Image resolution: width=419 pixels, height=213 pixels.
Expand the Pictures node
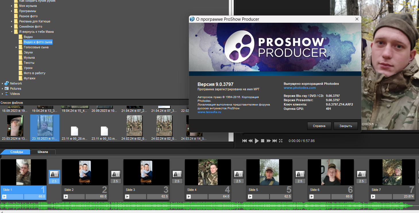[x=2, y=89]
